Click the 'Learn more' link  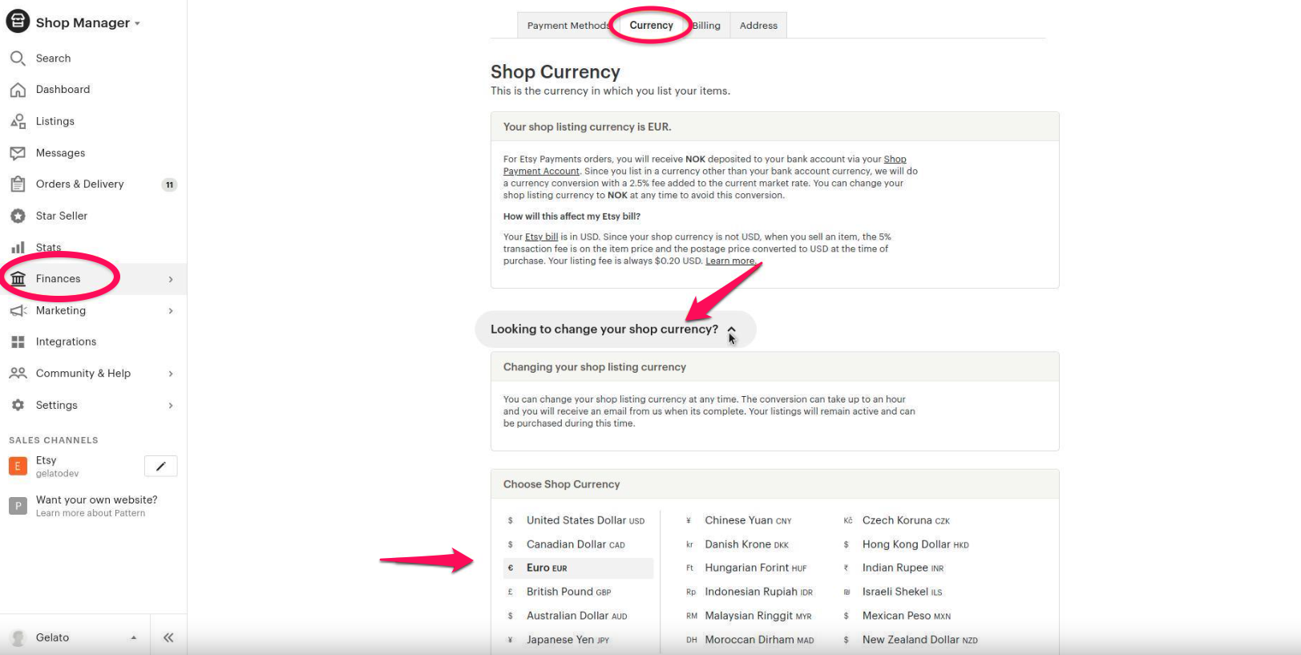(x=729, y=261)
